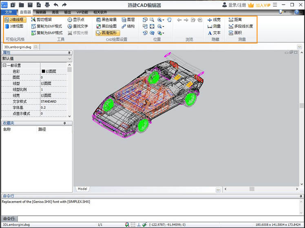Toggle 显示点 show points
This screenshot has height=228, width=305.
pos(76,20)
